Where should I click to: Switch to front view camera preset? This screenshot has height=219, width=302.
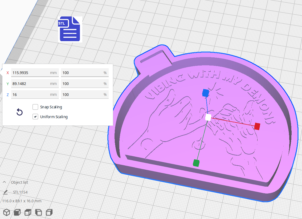(x=17, y=212)
